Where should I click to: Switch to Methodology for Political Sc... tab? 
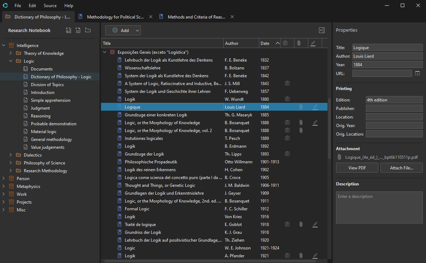[x=115, y=17]
